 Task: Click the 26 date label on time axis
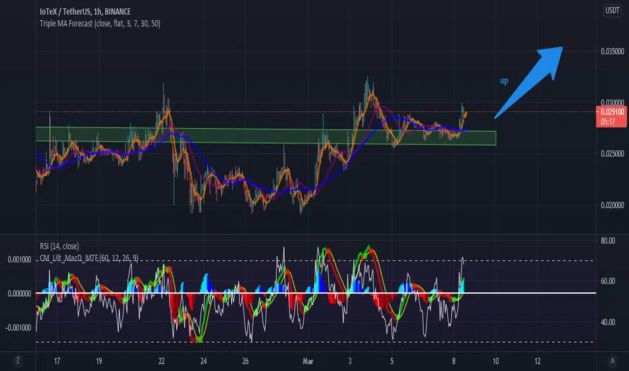coord(245,361)
